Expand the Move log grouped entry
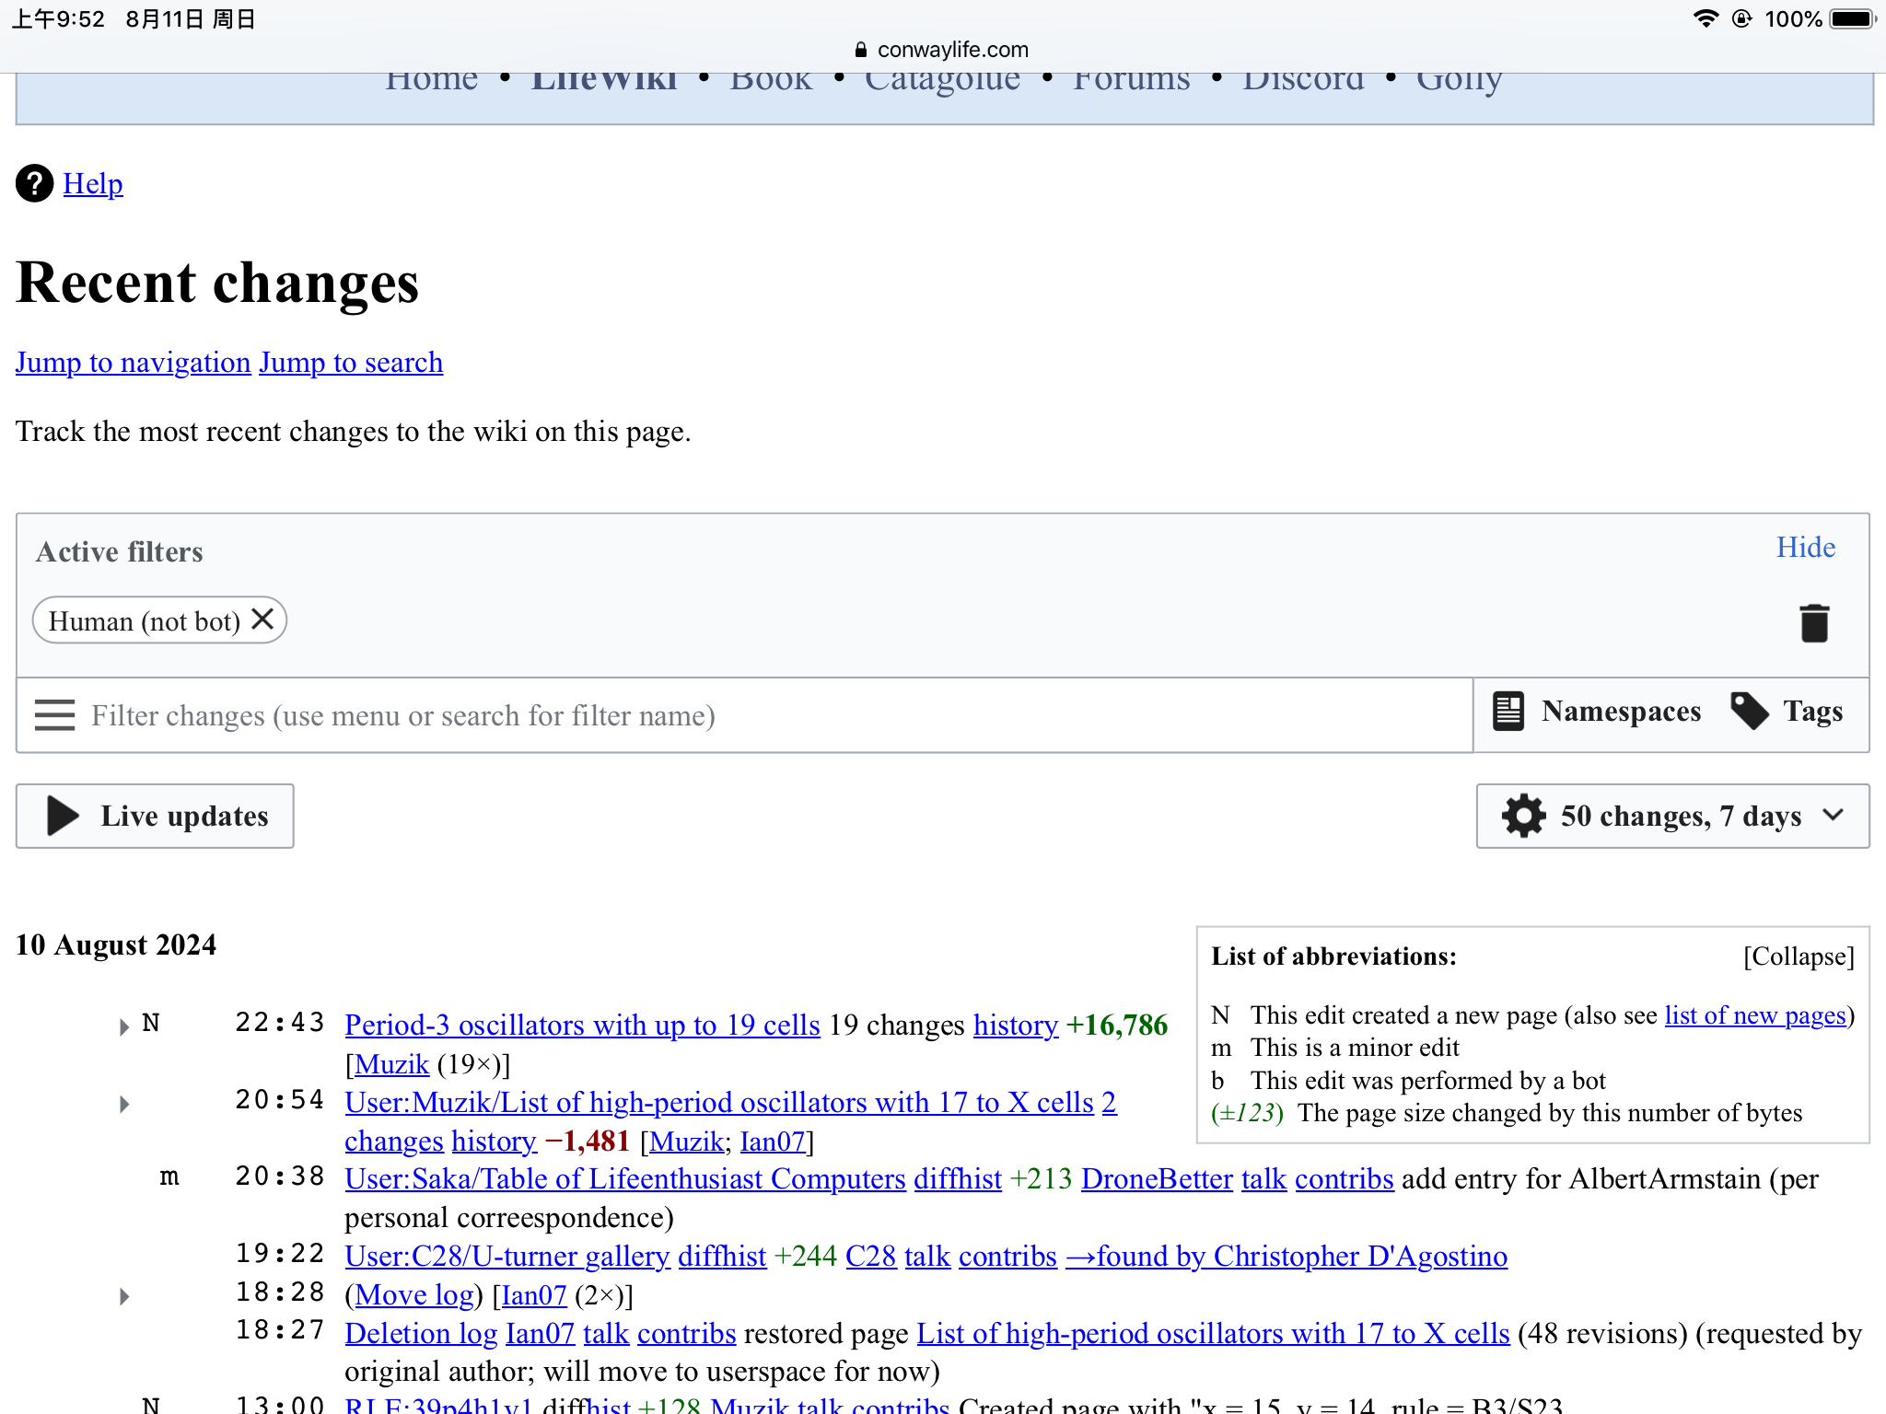 (x=123, y=1297)
